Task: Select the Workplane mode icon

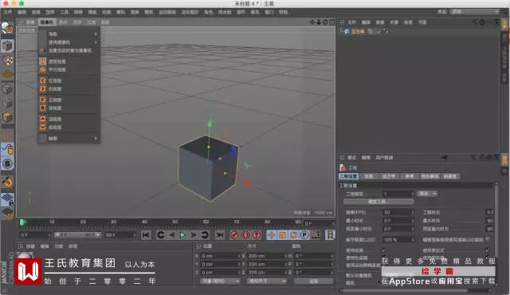Action: pyautogui.click(x=7, y=74)
